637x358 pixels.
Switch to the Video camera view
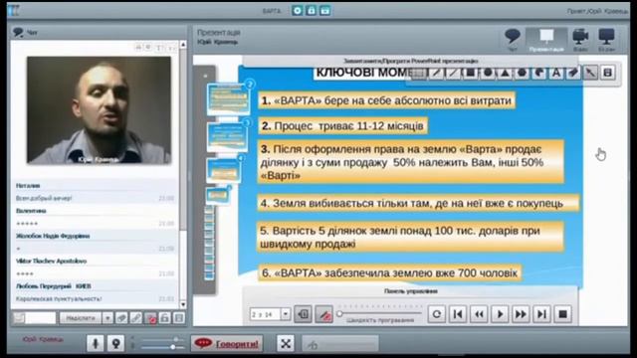[x=580, y=40]
